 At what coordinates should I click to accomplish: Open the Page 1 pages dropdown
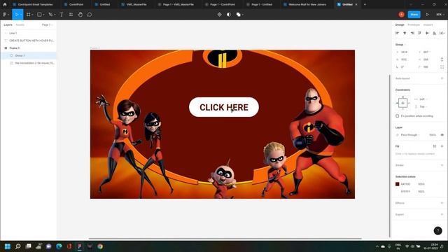point(47,25)
